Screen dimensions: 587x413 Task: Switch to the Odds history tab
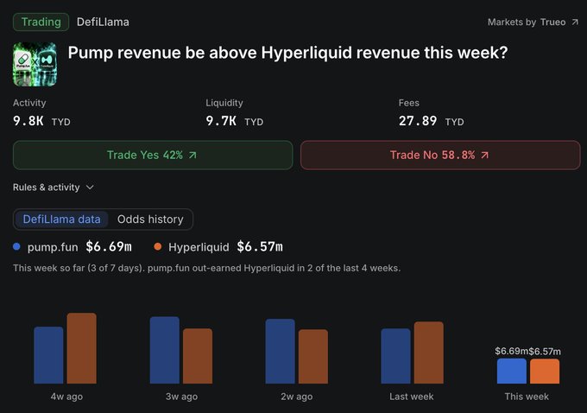pos(150,219)
